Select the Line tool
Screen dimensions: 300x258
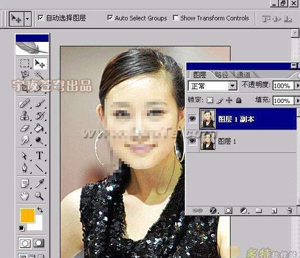tap(40, 168)
